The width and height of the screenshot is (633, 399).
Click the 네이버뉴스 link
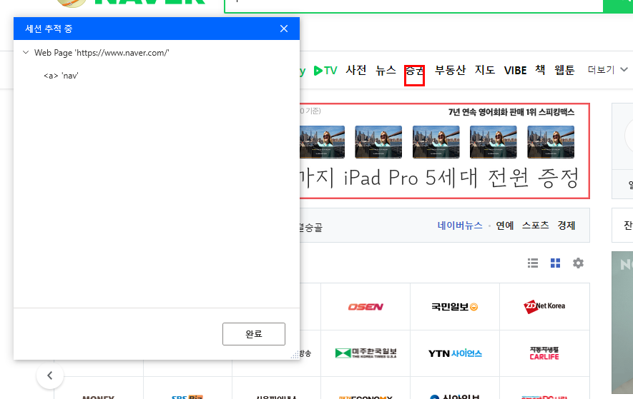click(460, 226)
